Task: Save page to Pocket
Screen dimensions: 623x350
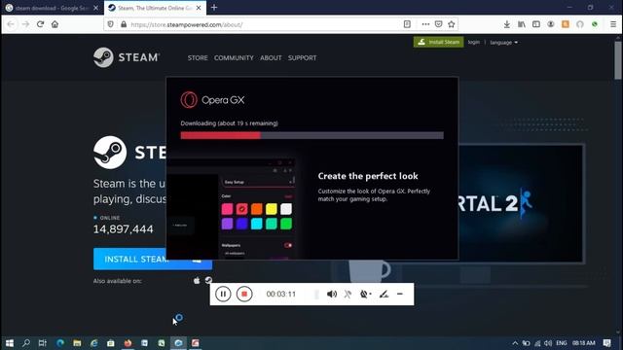Action: coord(439,24)
